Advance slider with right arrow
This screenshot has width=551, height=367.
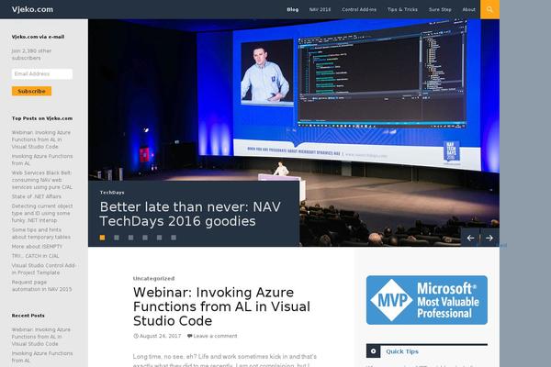489,238
